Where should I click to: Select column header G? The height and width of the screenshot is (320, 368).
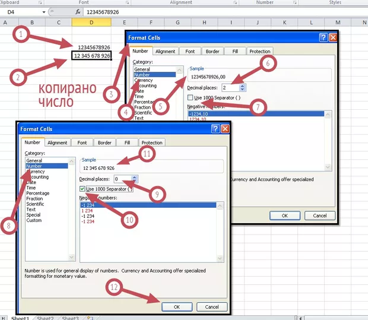point(177,23)
